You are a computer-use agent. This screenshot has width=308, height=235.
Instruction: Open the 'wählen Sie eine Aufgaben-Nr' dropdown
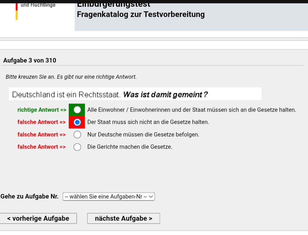[x=109, y=197]
